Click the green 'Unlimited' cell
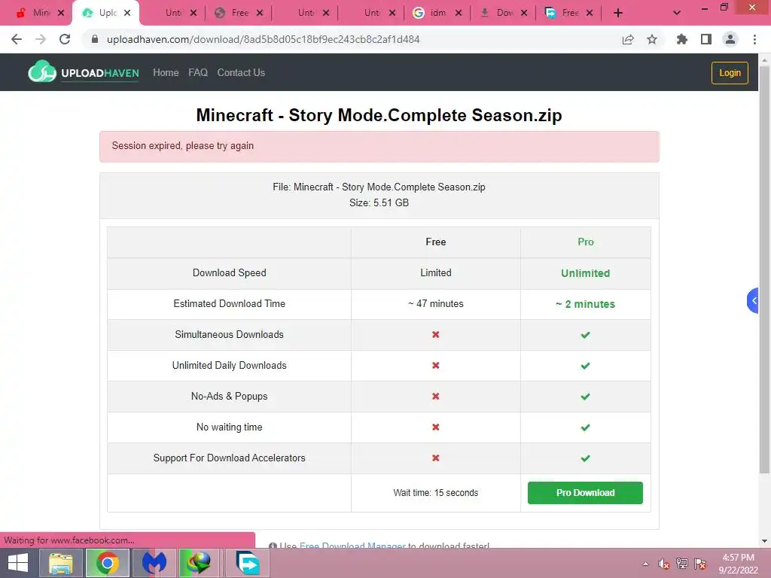 click(585, 273)
